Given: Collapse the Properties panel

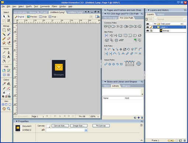Looking at the screenshot, I should coord(17,121).
